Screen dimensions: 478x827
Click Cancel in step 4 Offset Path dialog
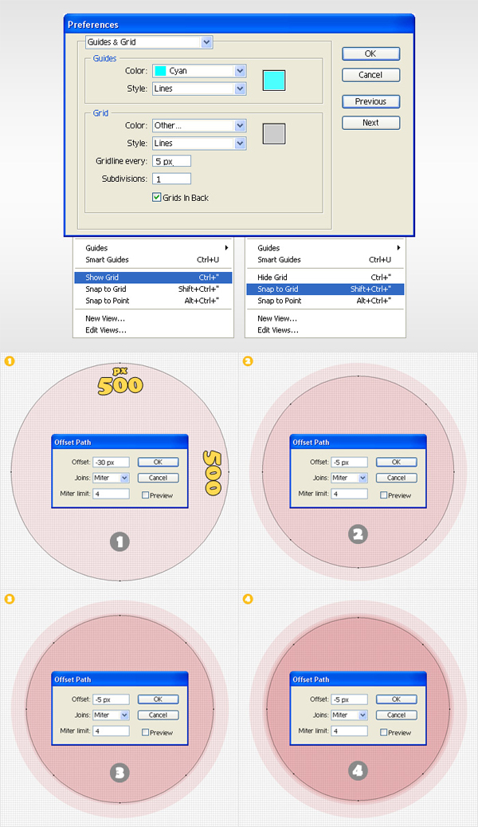[x=396, y=715]
